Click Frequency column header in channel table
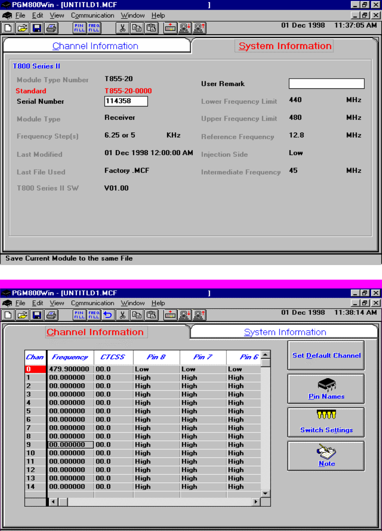The width and height of the screenshot is (382, 531). [x=70, y=357]
